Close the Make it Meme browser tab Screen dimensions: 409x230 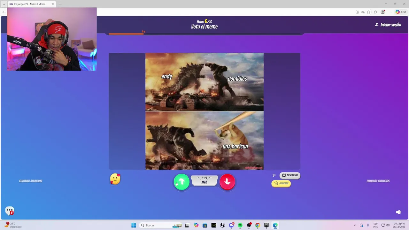point(53,4)
